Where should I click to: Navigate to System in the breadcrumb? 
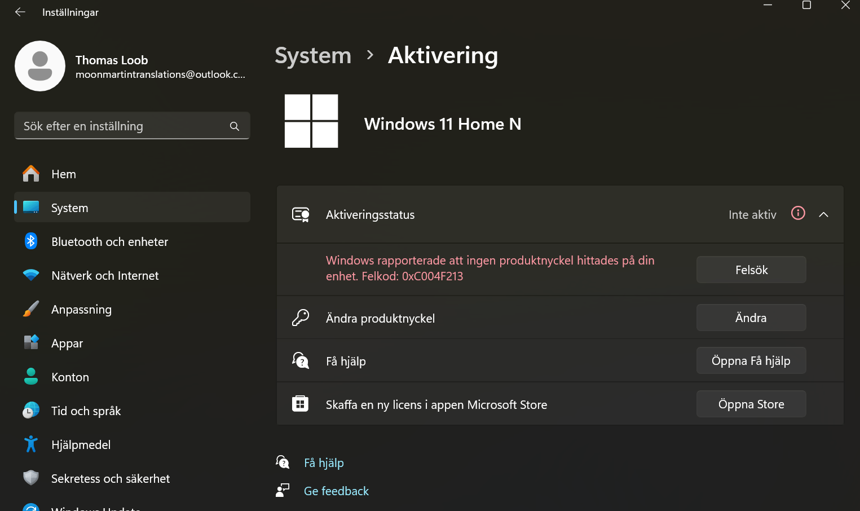[x=313, y=55]
